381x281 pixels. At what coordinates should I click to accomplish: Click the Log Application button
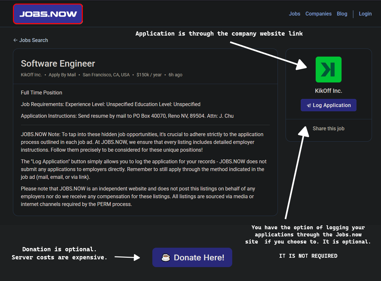tap(329, 105)
